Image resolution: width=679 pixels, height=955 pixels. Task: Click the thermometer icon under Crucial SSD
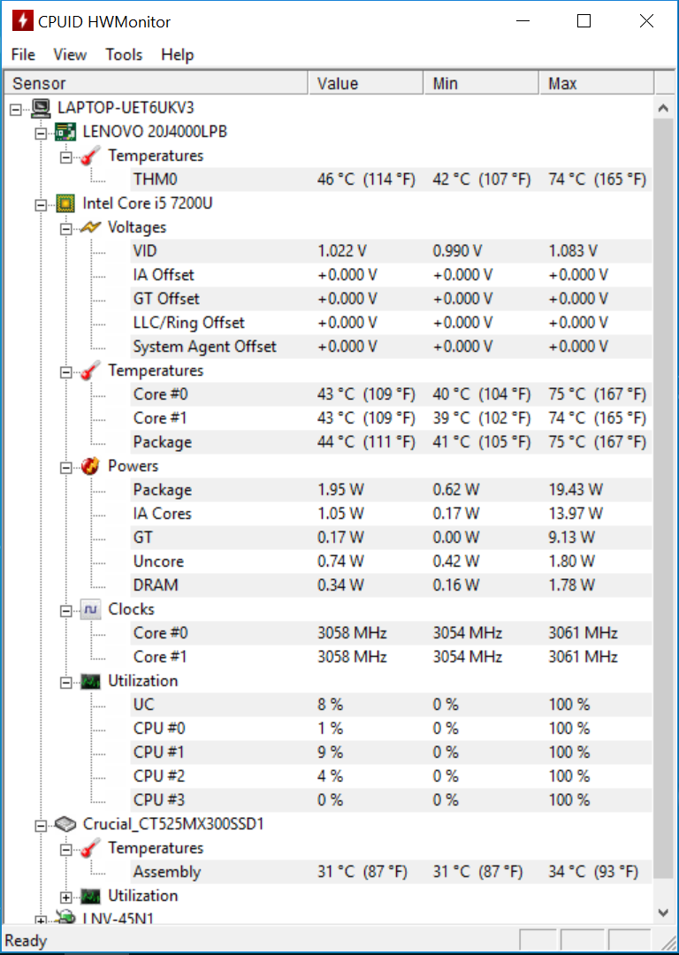pos(90,848)
